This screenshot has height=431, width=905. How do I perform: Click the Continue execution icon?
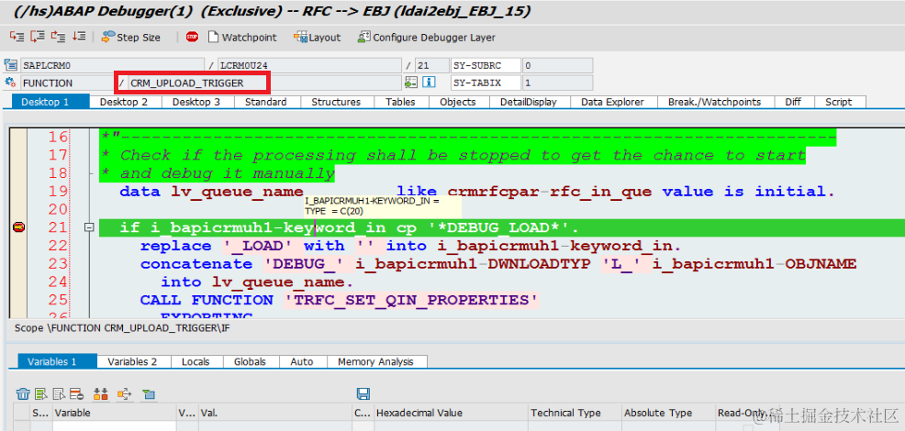click(79, 37)
